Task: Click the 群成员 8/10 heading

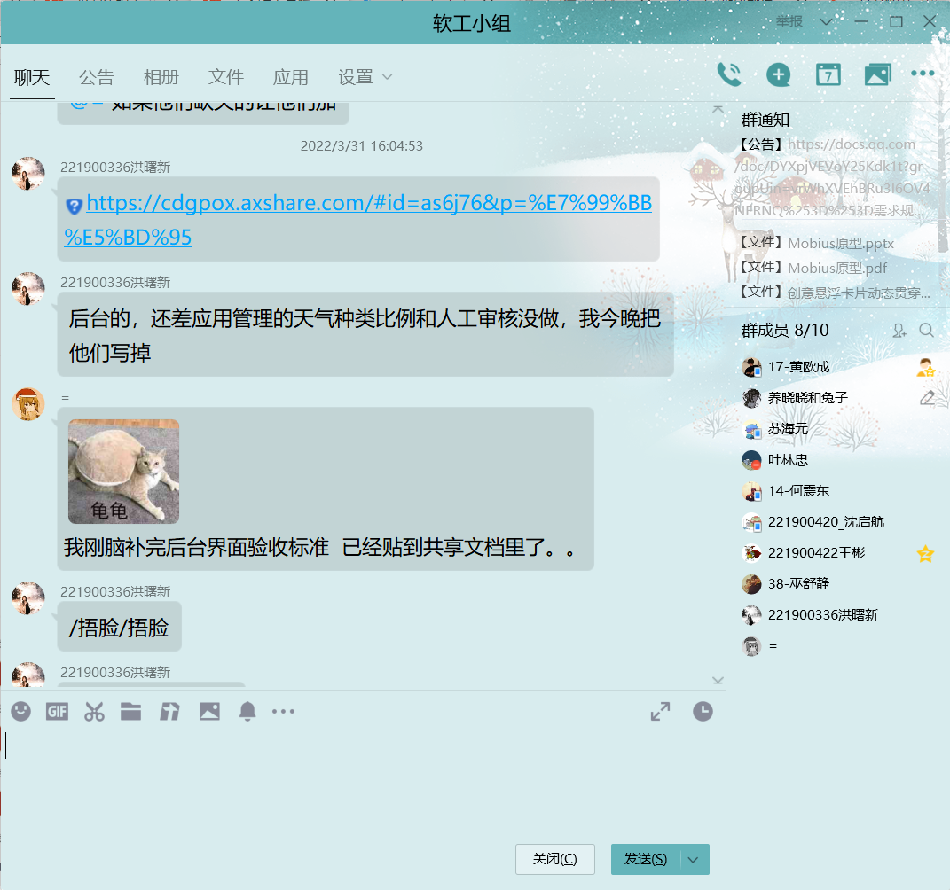Action: [785, 331]
